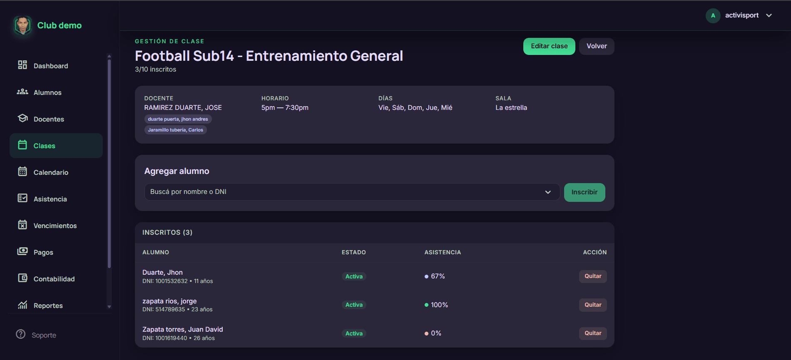Click teacher name RAMIREZ DUARTE, JOSE
The image size is (791, 360).
point(183,107)
